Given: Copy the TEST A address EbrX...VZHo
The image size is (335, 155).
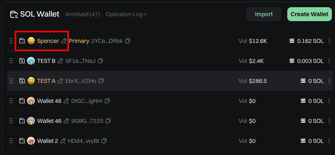Looking at the screenshot, I should (x=101, y=81).
